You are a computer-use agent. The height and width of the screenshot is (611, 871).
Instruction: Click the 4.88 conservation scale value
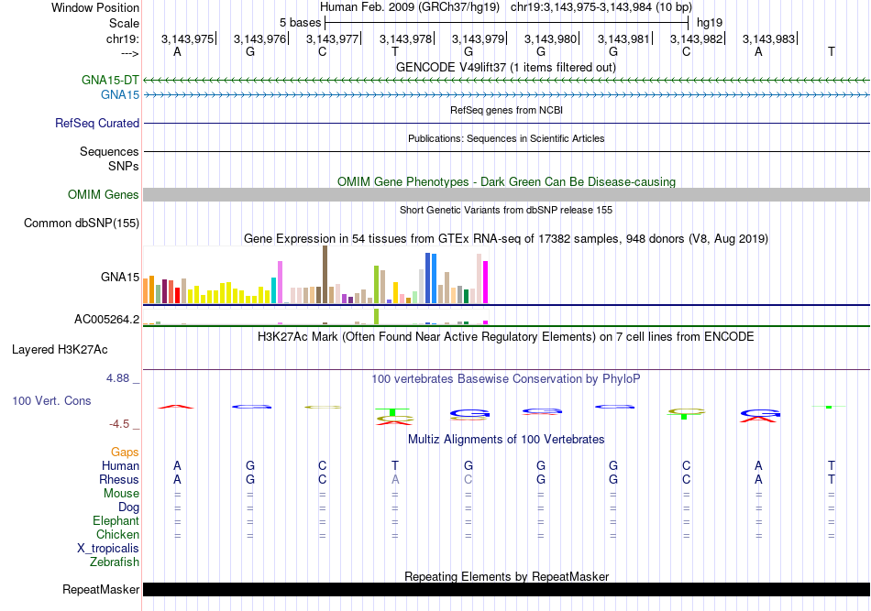pyautogui.click(x=117, y=378)
